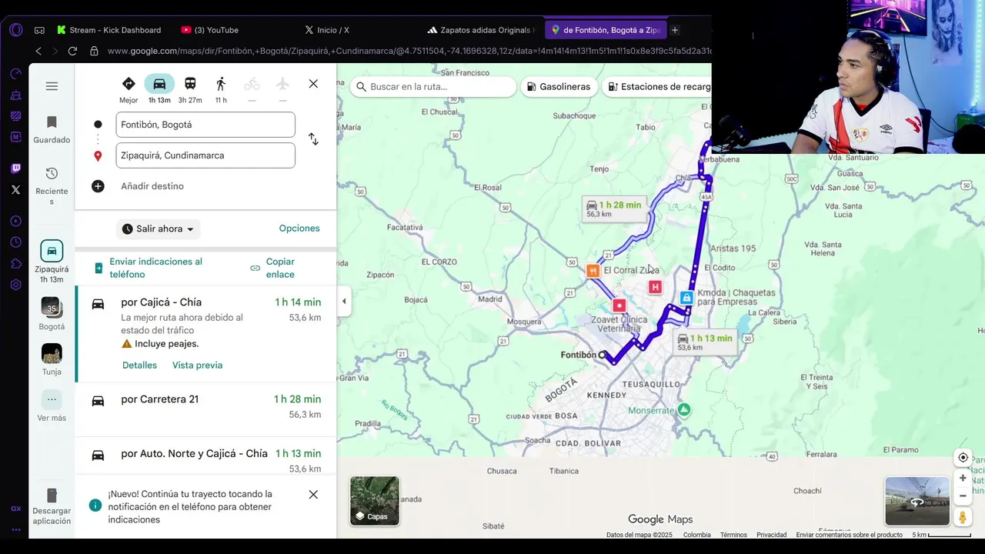
Task: Click the 1 h 28 min route label
Action: [613, 209]
